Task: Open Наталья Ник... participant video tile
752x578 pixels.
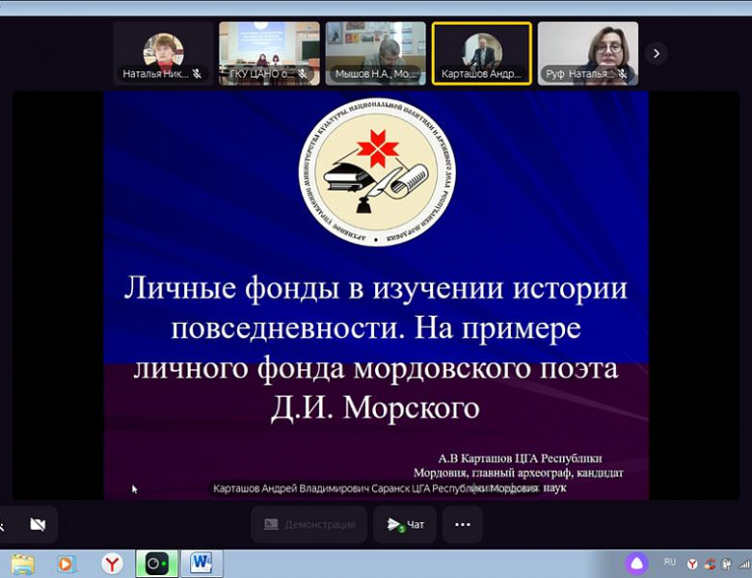Action: 163,53
